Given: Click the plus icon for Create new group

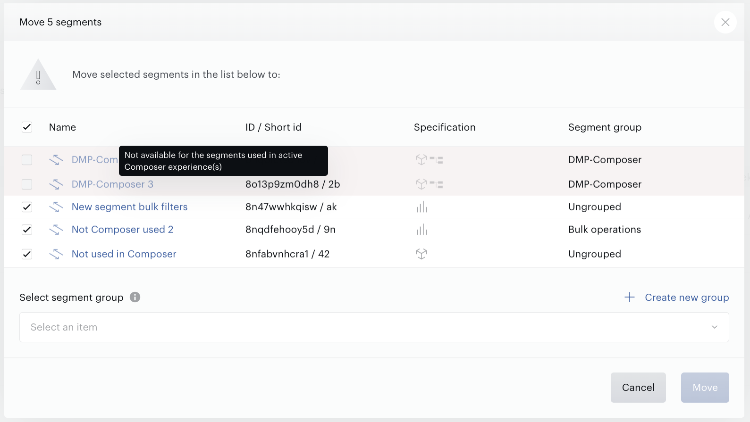Looking at the screenshot, I should tap(630, 298).
